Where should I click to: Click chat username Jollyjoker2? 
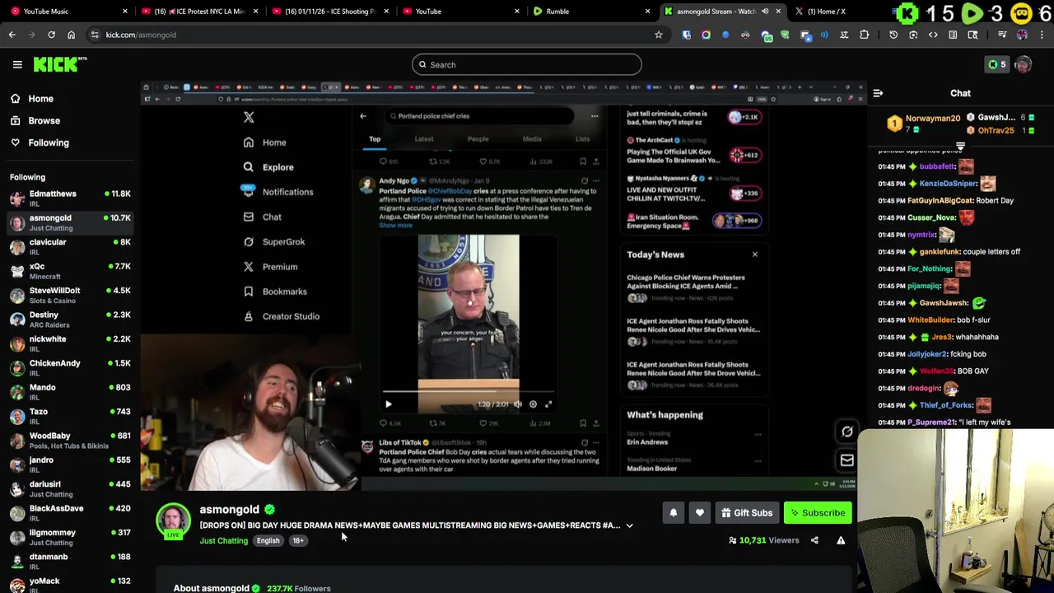[x=927, y=354]
